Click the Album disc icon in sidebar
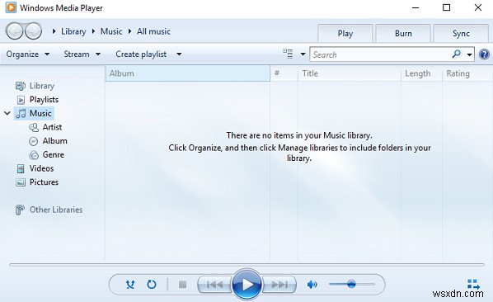 coord(33,141)
